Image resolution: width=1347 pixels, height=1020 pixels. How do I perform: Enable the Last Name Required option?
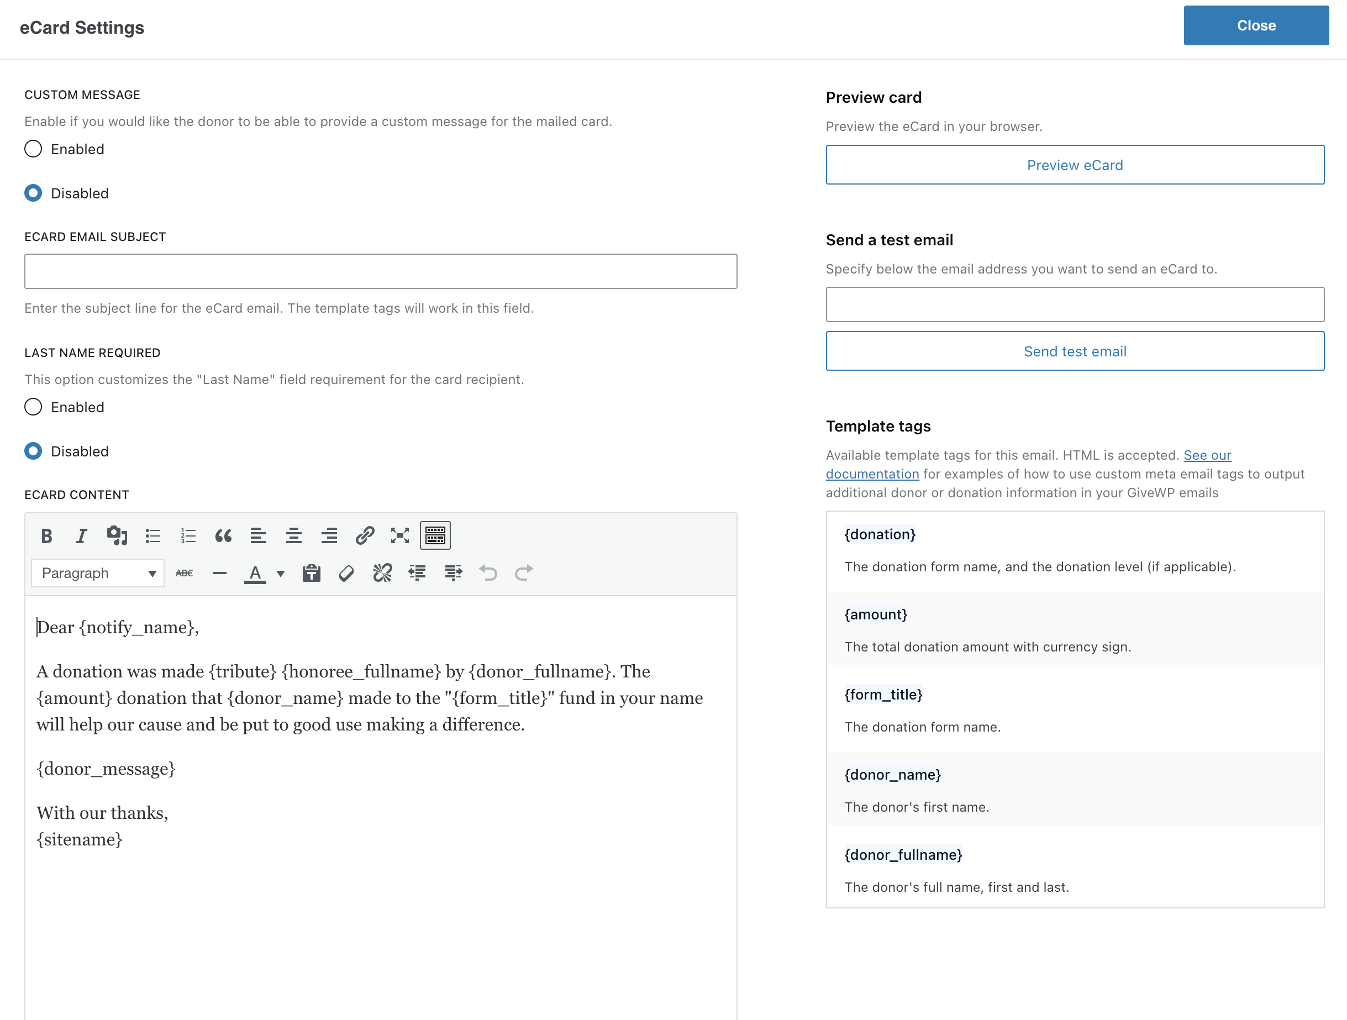click(34, 407)
